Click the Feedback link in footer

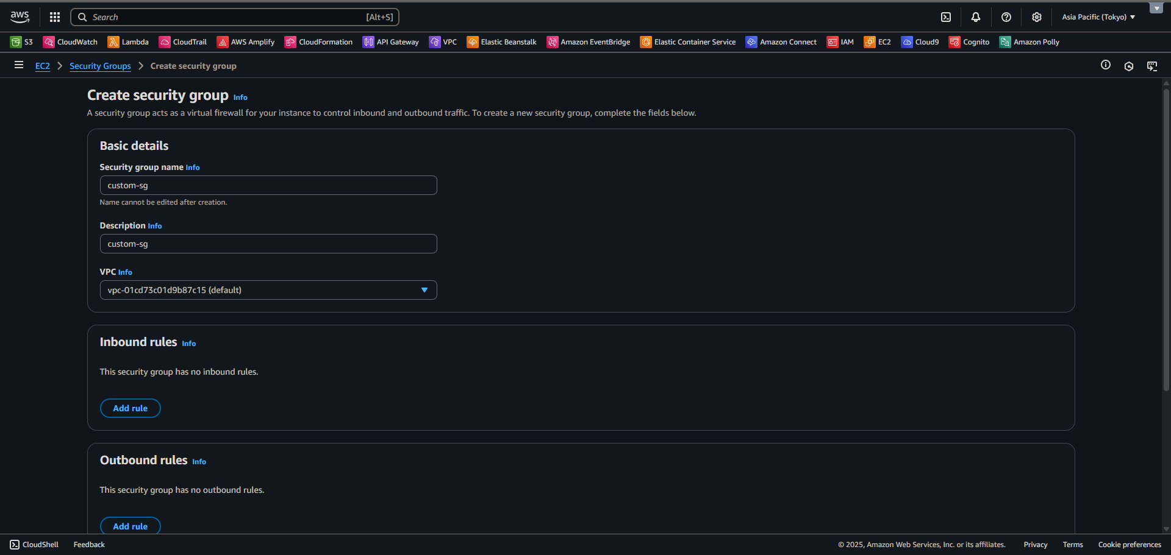[89, 545]
